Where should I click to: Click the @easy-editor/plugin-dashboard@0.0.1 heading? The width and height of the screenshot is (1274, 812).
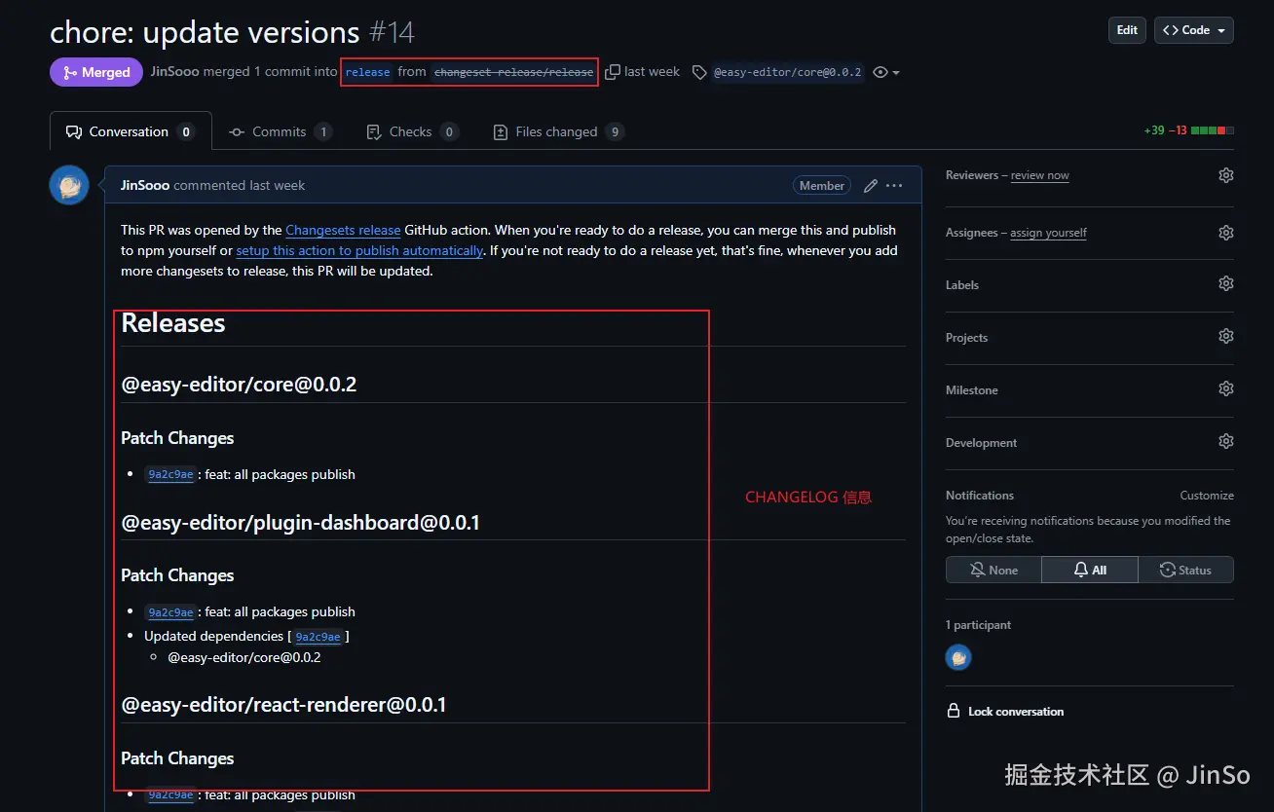tap(300, 523)
